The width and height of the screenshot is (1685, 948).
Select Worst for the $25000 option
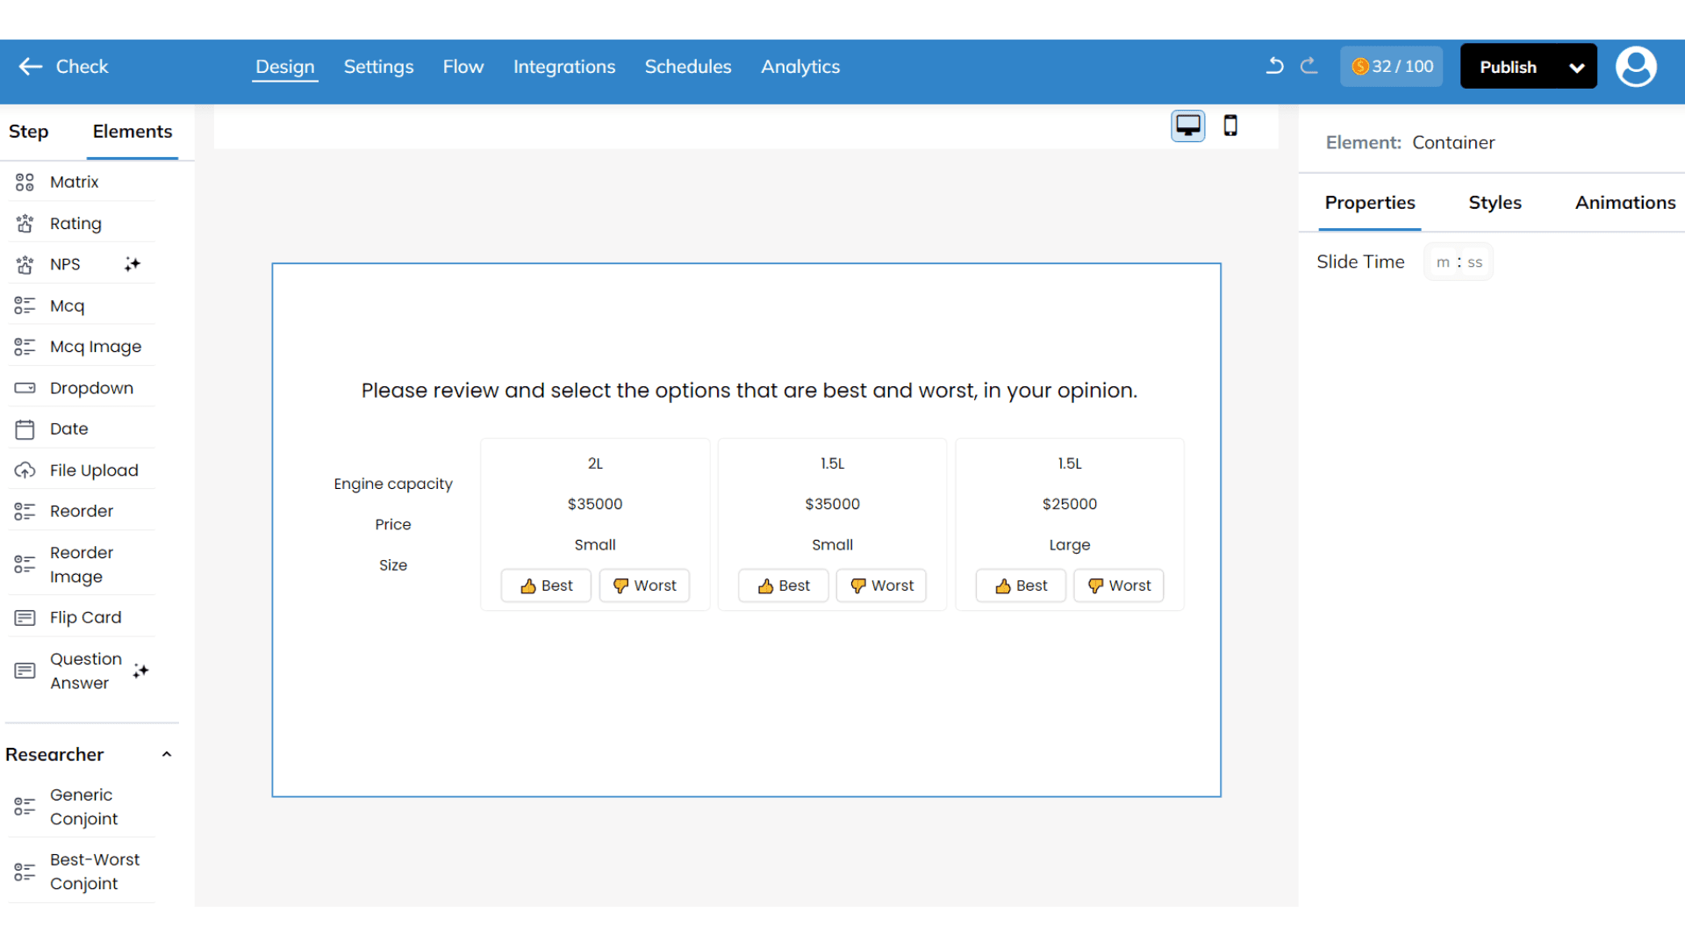point(1118,585)
